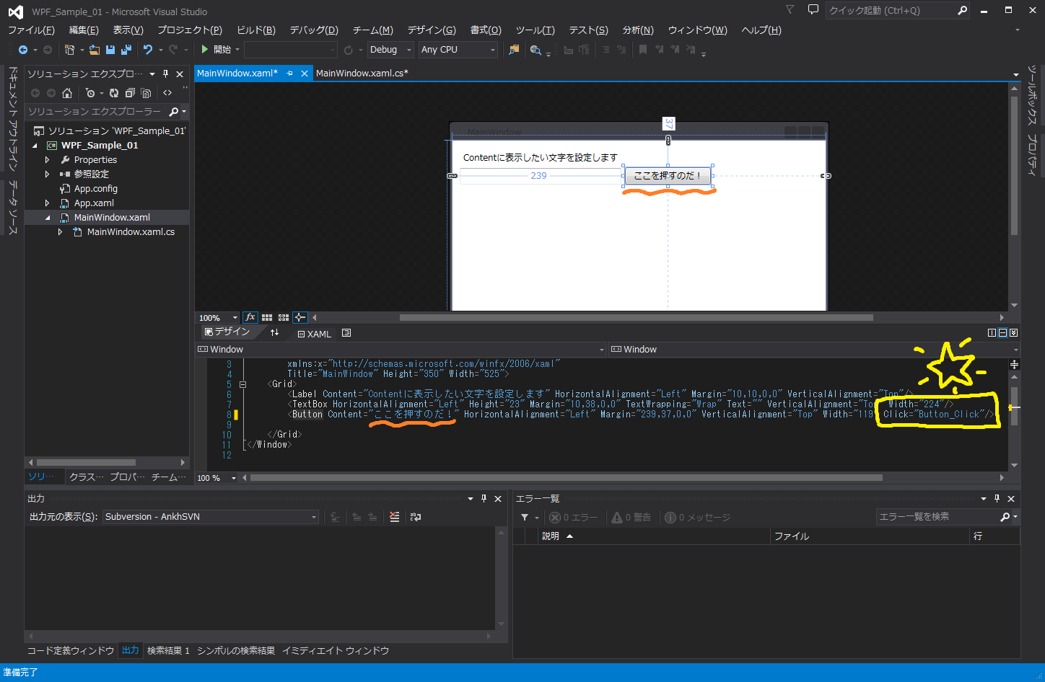Click Show All Files in Solution Explorer
The image size is (1045, 682).
[x=146, y=93]
